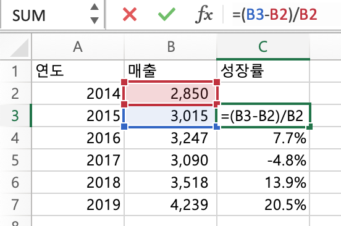This screenshot has height=226, width=341.
Task: Confirm the formula with the green checkmark
Action: pos(167,14)
